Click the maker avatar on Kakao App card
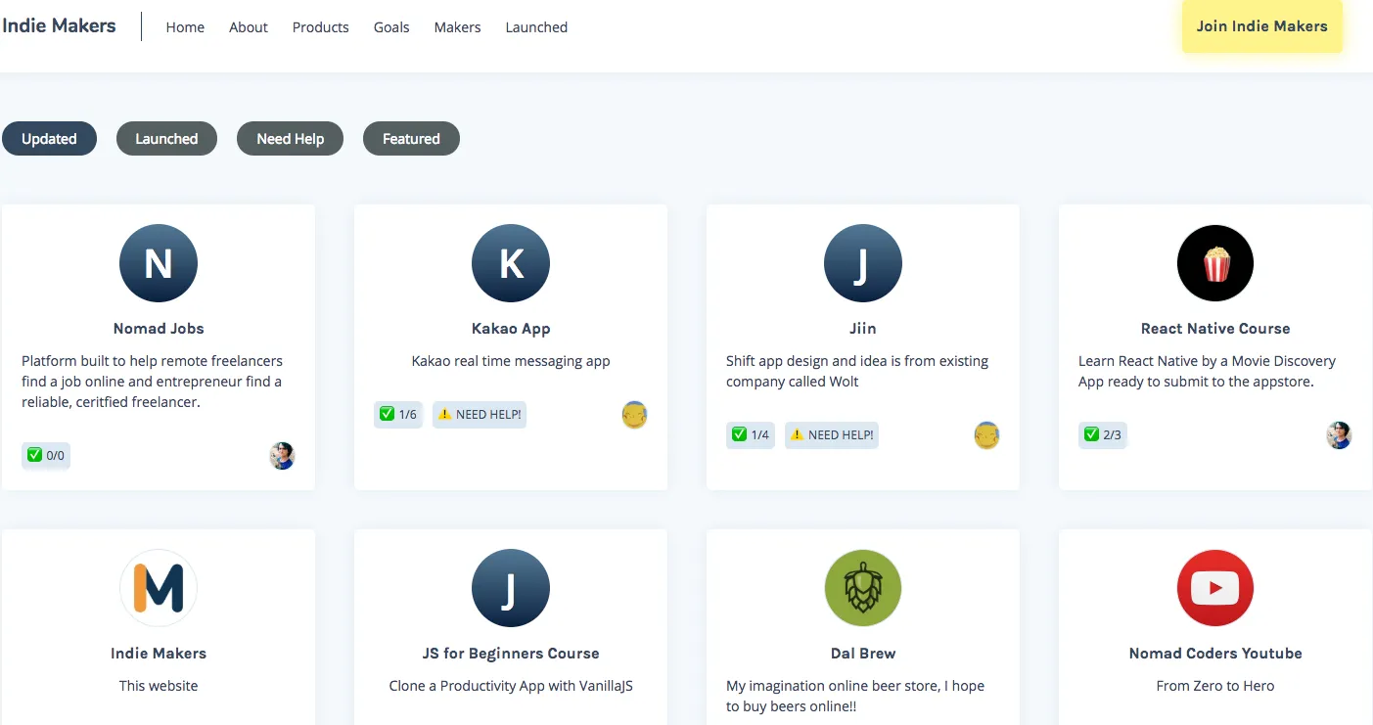The height and width of the screenshot is (725, 1373). point(634,415)
